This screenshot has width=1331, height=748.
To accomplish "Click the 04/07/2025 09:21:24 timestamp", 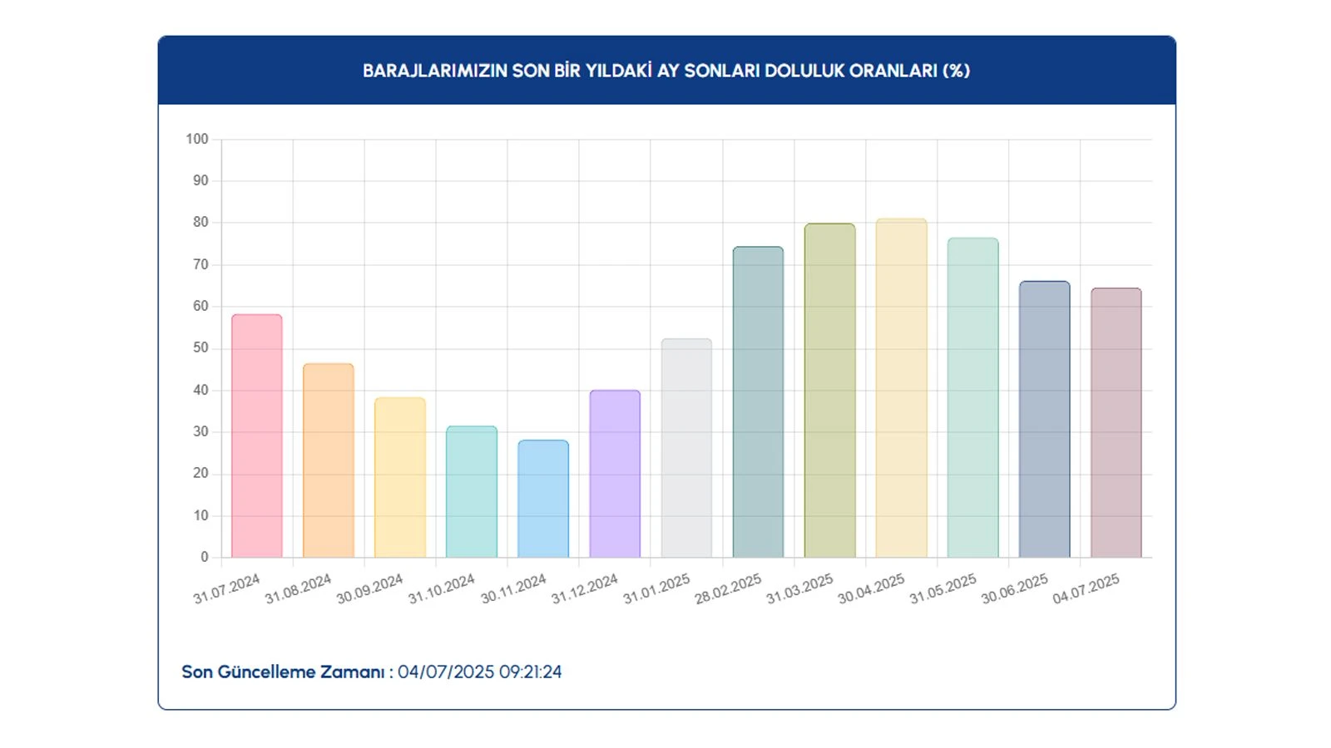I will click(479, 672).
